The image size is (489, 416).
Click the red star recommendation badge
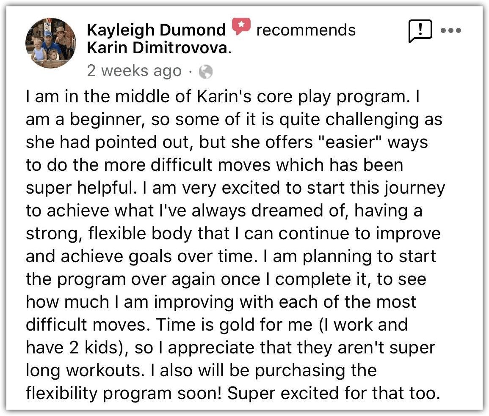241,27
